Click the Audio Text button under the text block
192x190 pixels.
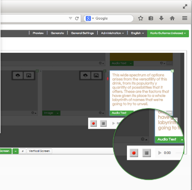pos(119,113)
